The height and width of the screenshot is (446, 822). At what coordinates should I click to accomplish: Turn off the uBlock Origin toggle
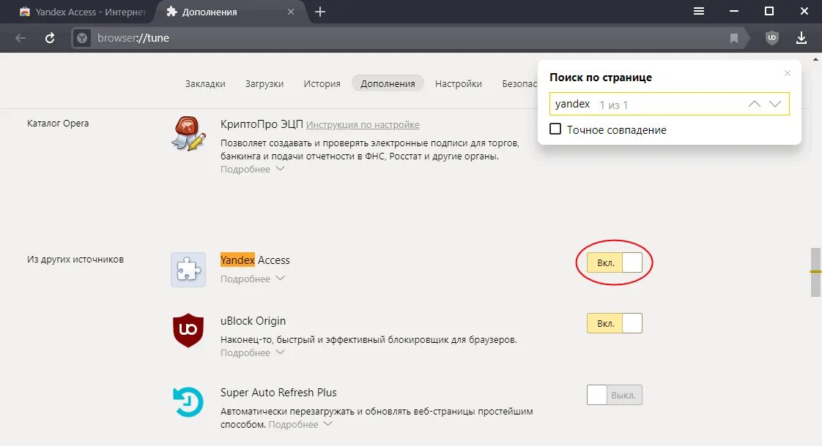pos(615,323)
